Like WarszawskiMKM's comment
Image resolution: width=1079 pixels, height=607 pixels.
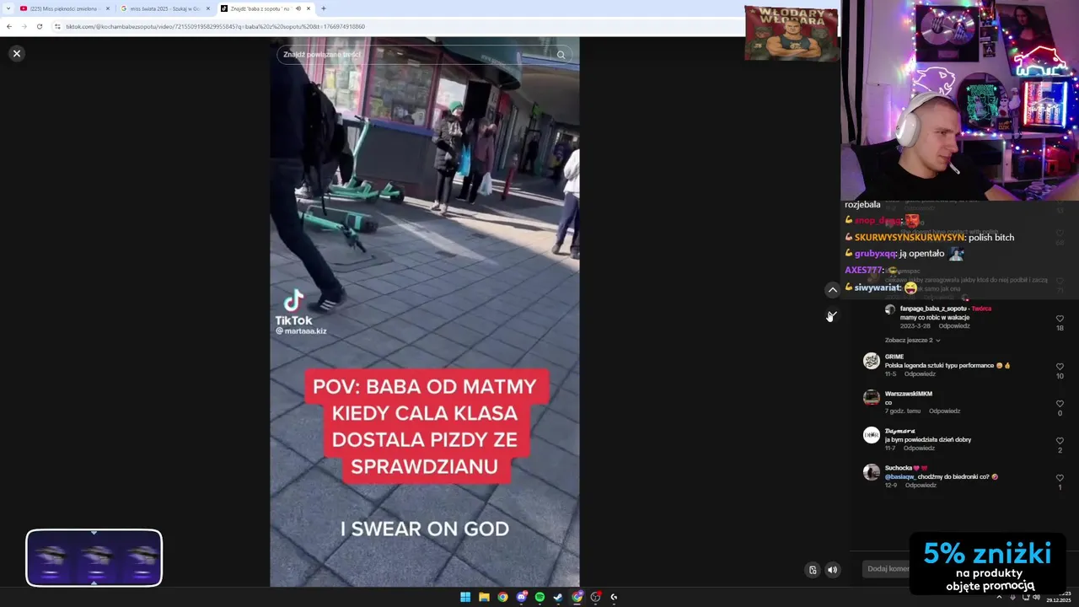tap(1060, 404)
